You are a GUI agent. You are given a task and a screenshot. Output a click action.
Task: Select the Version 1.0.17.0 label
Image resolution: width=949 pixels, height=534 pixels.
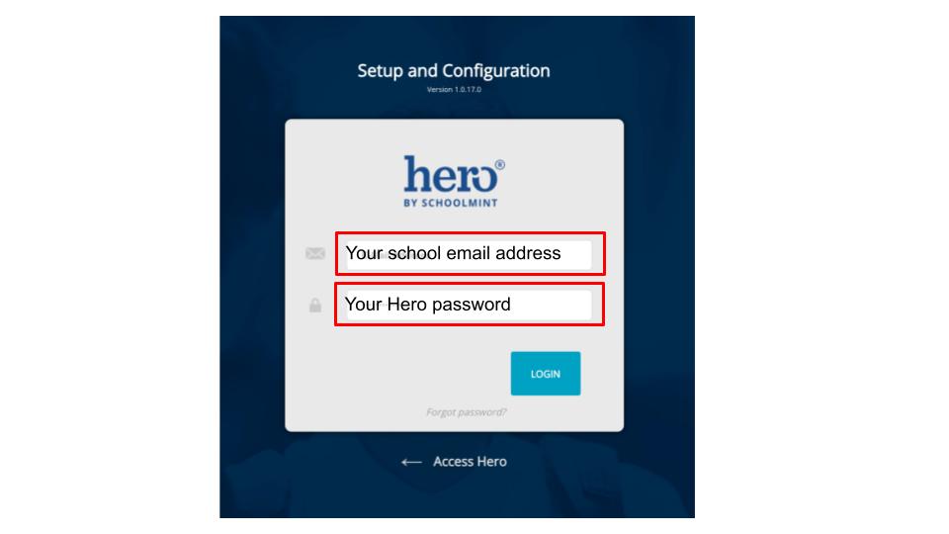tap(454, 90)
